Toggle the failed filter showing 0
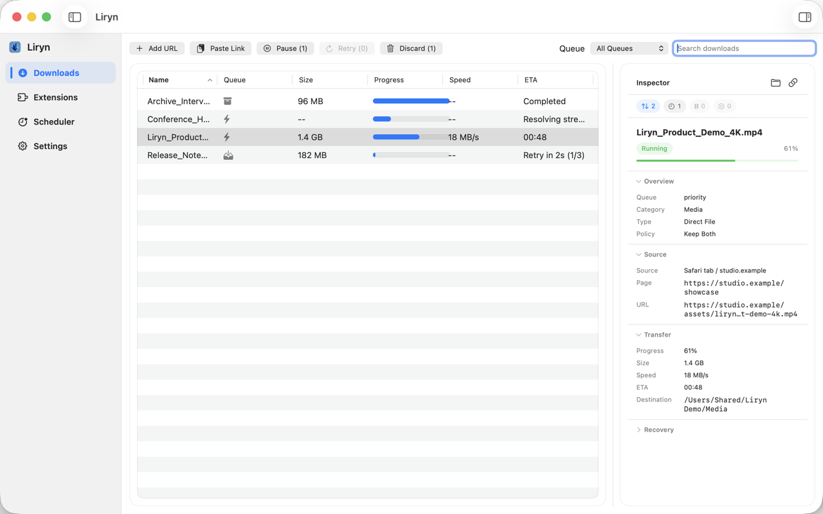The width and height of the screenshot is (823, 514). pos(725,106)
